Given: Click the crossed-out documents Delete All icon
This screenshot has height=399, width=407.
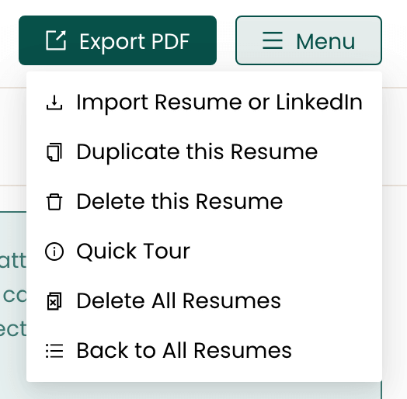Looking at the screenshot, I should 54,301.
